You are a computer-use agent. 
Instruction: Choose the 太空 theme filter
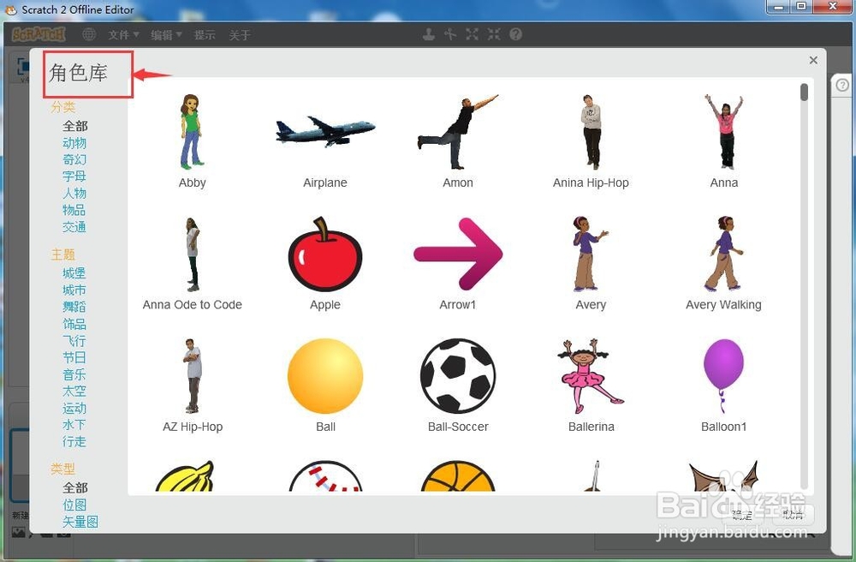coord(74,391)
